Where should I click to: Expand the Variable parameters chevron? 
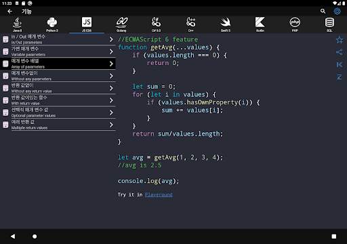tap(111, 52)
